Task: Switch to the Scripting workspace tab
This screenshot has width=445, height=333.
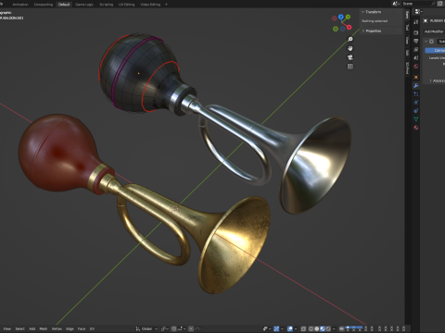Action: coord(106,5)
